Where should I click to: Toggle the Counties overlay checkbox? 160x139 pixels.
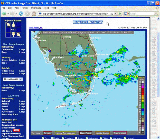63,138
